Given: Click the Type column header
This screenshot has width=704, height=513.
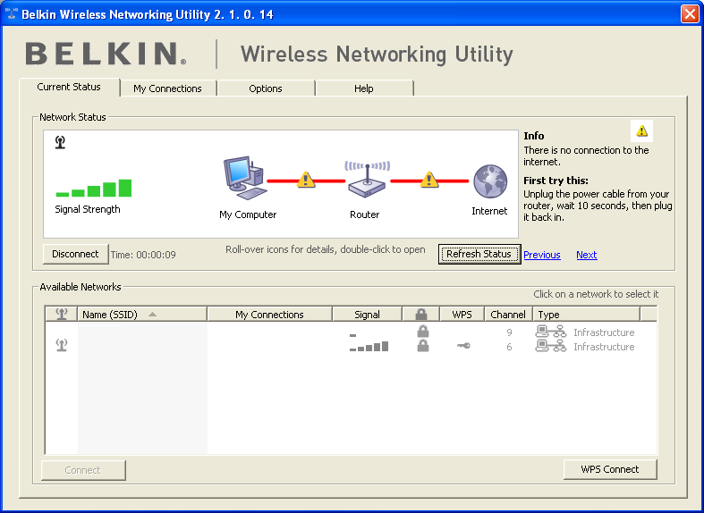Looking at the screenshot, I should pos(586,314).
